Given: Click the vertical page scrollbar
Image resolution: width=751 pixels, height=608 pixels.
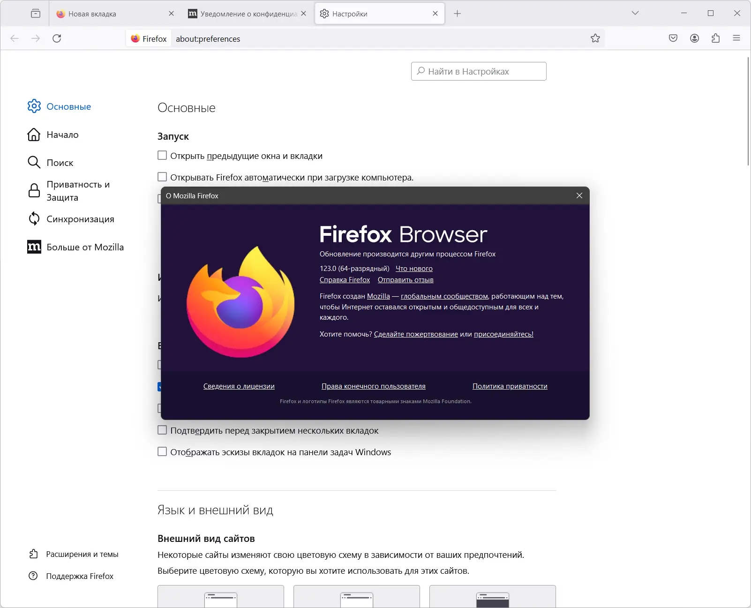Looking at the screenshot, I should point(748,111).
